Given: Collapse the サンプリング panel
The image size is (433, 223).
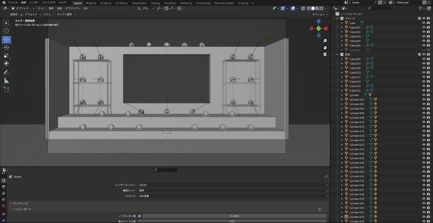Looking at the screenshot, I should coord(11,204).
